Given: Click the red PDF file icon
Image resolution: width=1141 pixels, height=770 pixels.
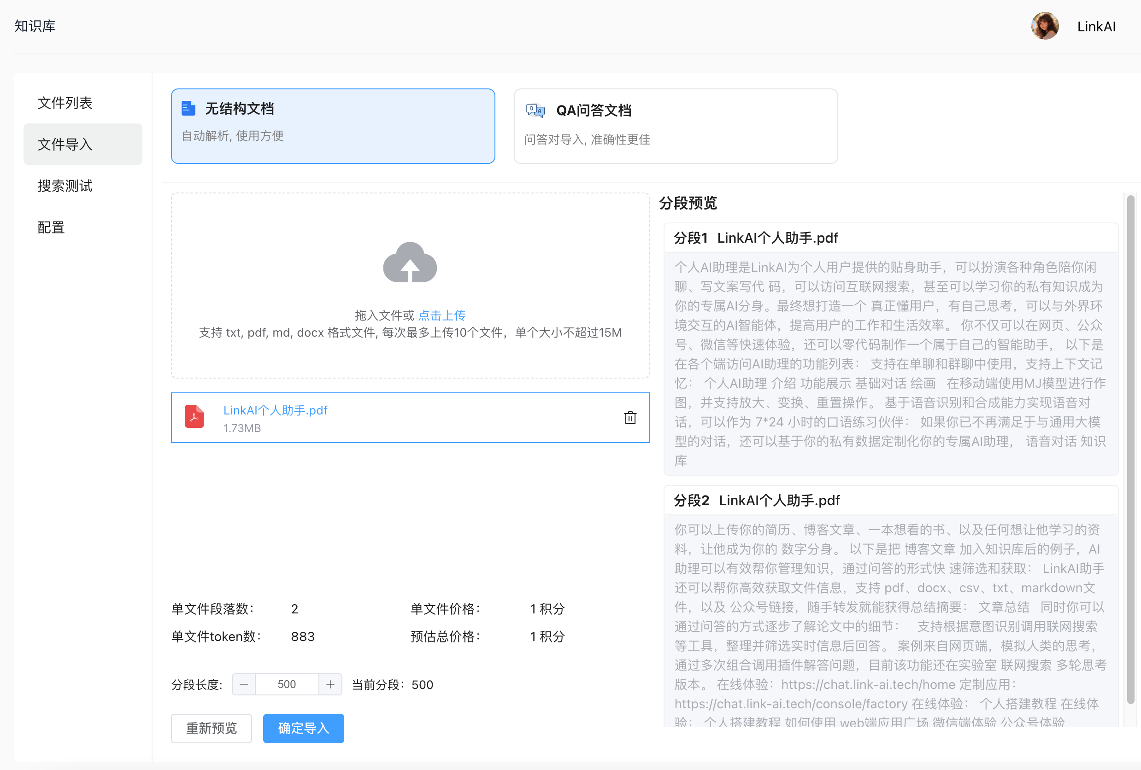Looking at the screenshot, I should click(194, 417).
